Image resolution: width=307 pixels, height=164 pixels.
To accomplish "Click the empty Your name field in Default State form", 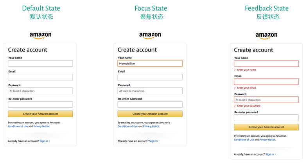I will [40, 63].
